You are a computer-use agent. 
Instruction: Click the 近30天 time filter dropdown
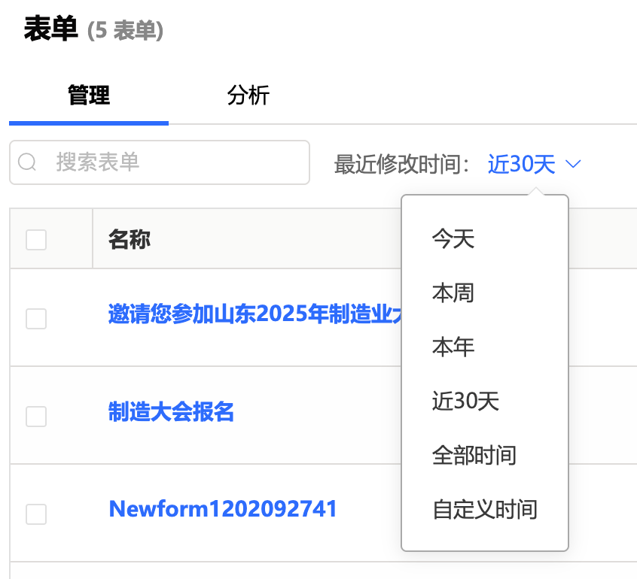click(x=521, y=164)
